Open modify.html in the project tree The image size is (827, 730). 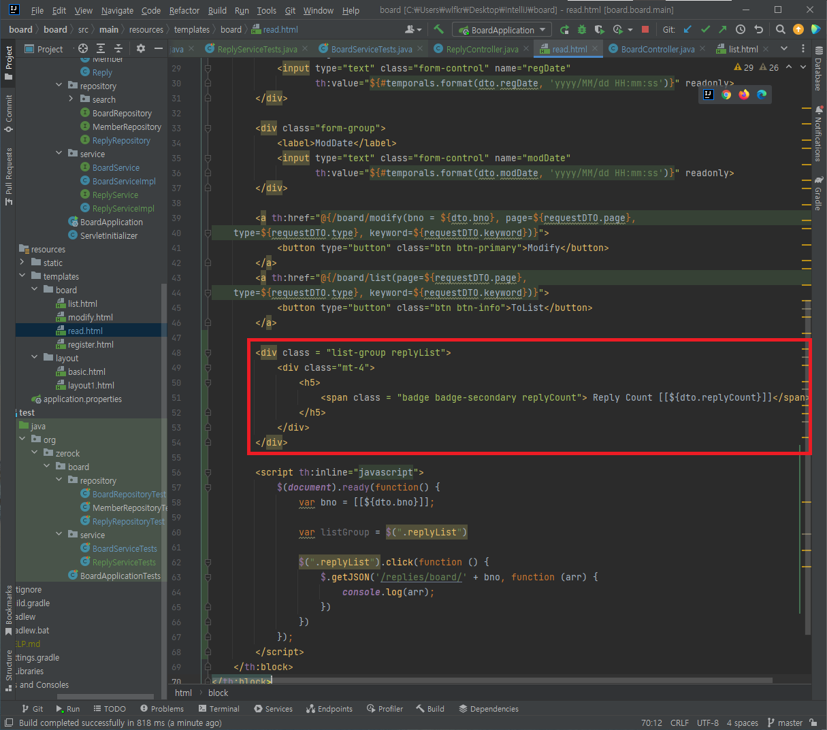(x=90, y=317)
